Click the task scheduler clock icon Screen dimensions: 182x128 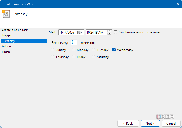[6, 14]
